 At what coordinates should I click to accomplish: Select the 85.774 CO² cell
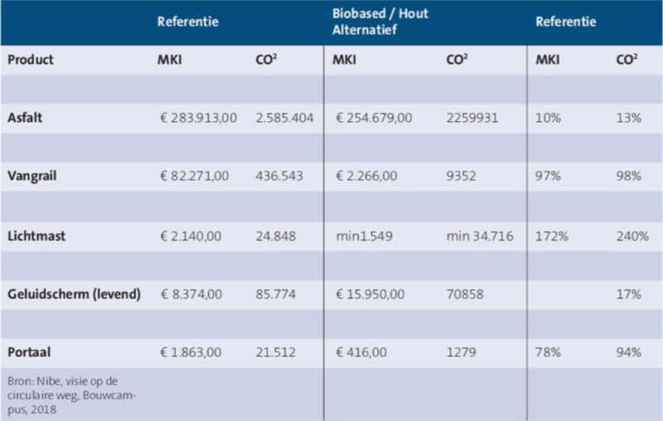(273, 294)
